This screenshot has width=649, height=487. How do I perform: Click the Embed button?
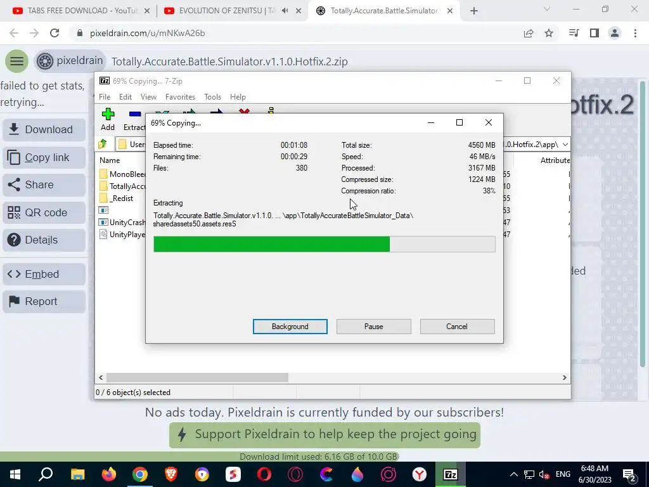click(x=44, y=274)
